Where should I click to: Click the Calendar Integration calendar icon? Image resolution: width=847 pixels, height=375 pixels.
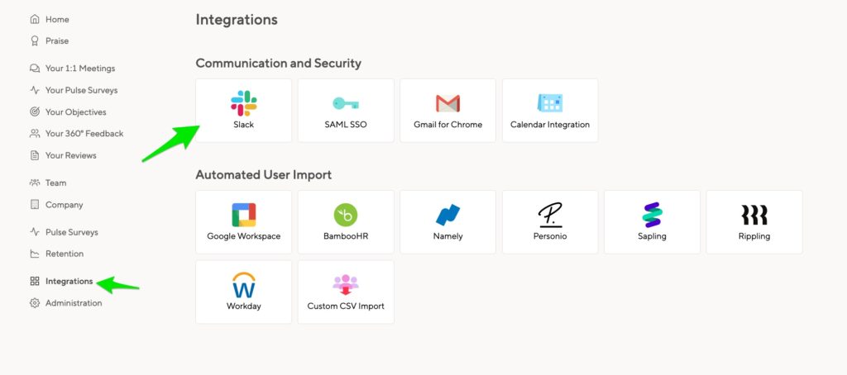[550, 103]
